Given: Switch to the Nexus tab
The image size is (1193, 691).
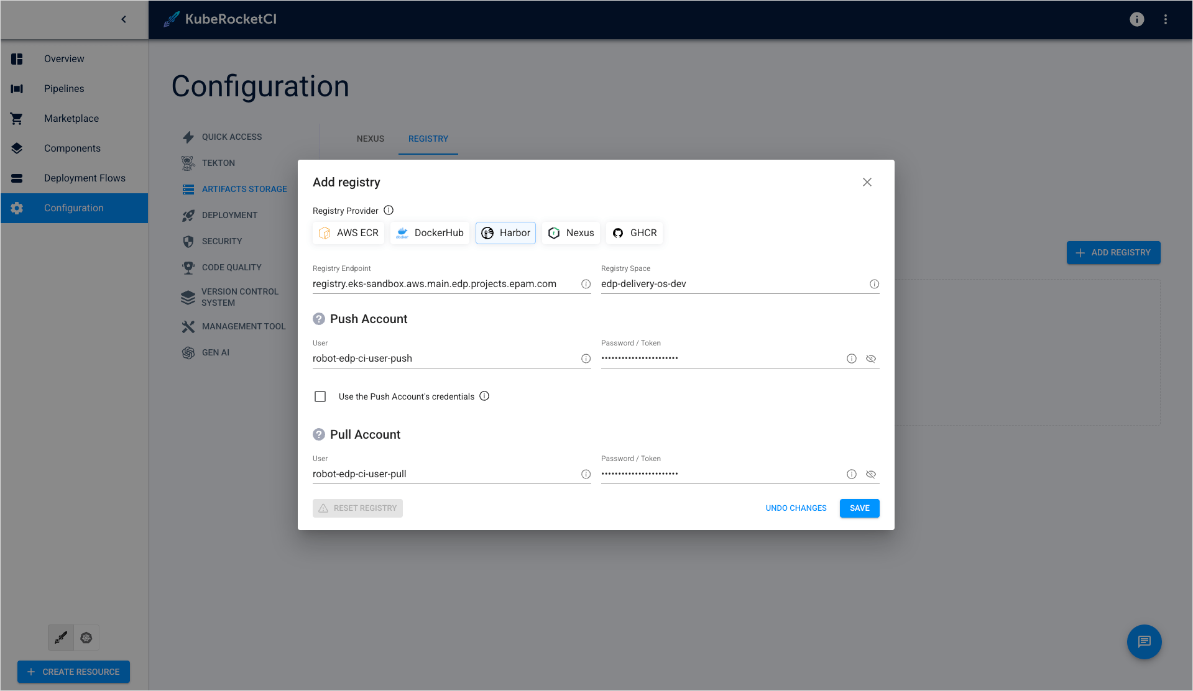Looking at the screenshot, I should [x=371, y=139].
